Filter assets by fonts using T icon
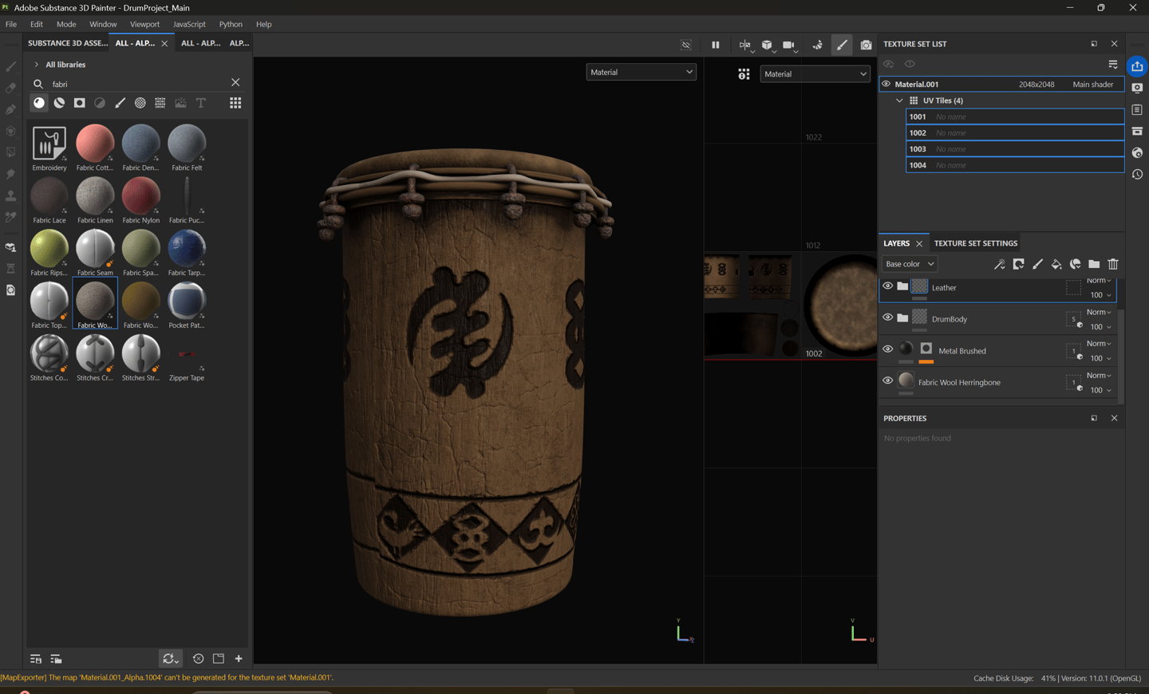The height and width of the screenshot is (694, 1149). coord(201,103)
